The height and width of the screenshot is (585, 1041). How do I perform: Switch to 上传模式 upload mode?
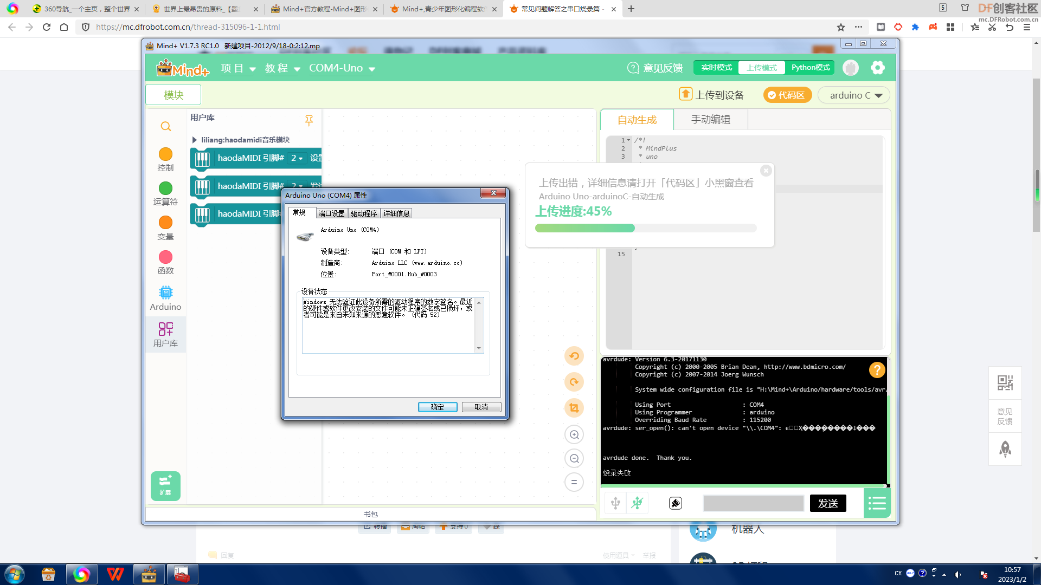pos(761,68)
